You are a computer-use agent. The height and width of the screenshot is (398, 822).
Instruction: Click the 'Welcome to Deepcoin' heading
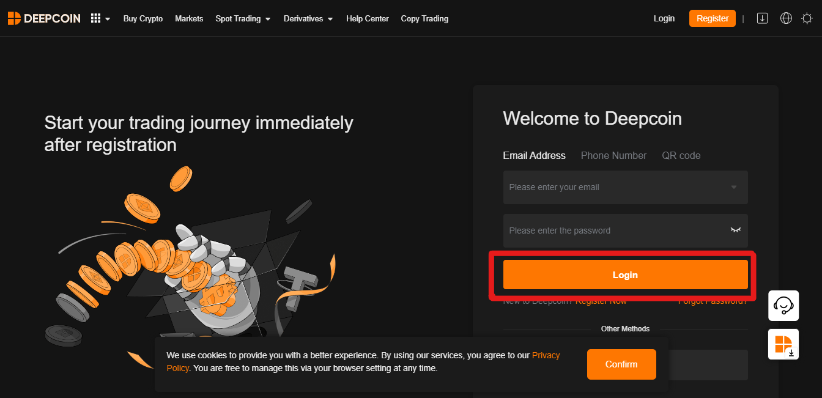(x=592, y=118)
